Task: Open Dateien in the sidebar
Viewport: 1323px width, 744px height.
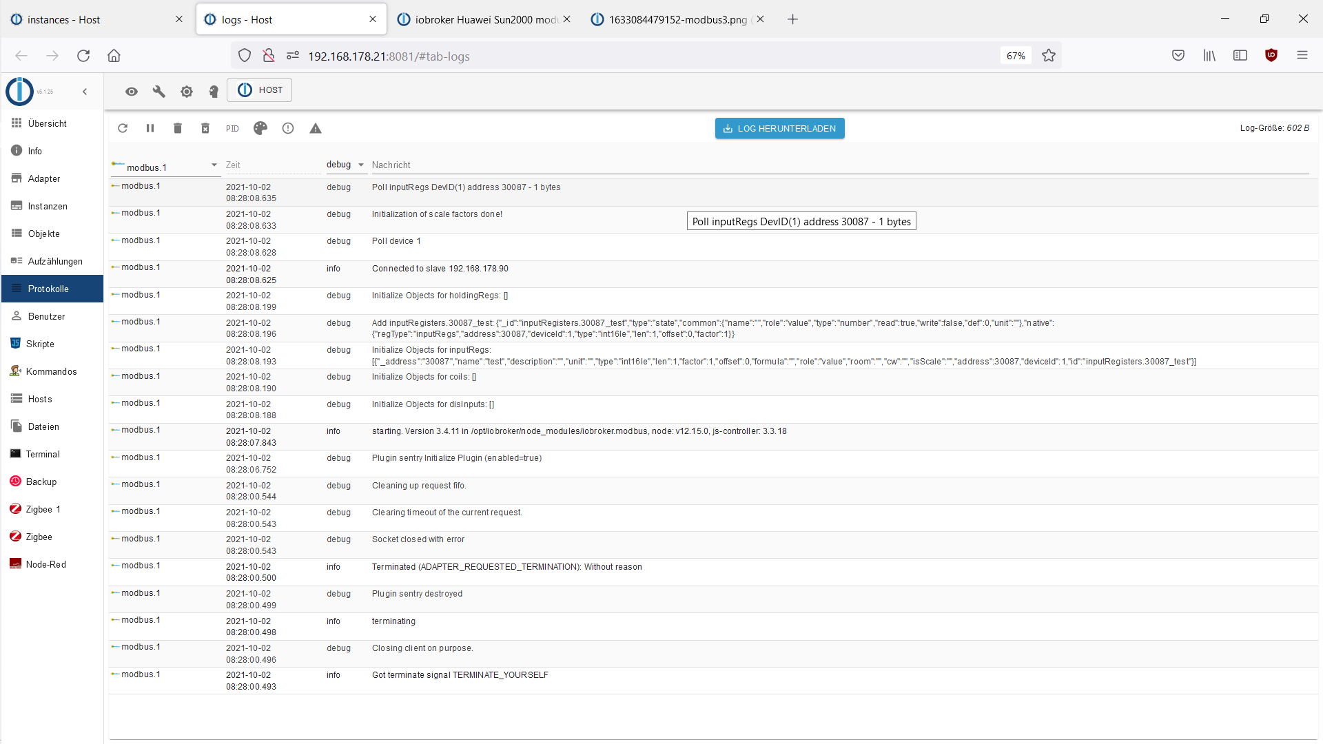Action: 52,426
